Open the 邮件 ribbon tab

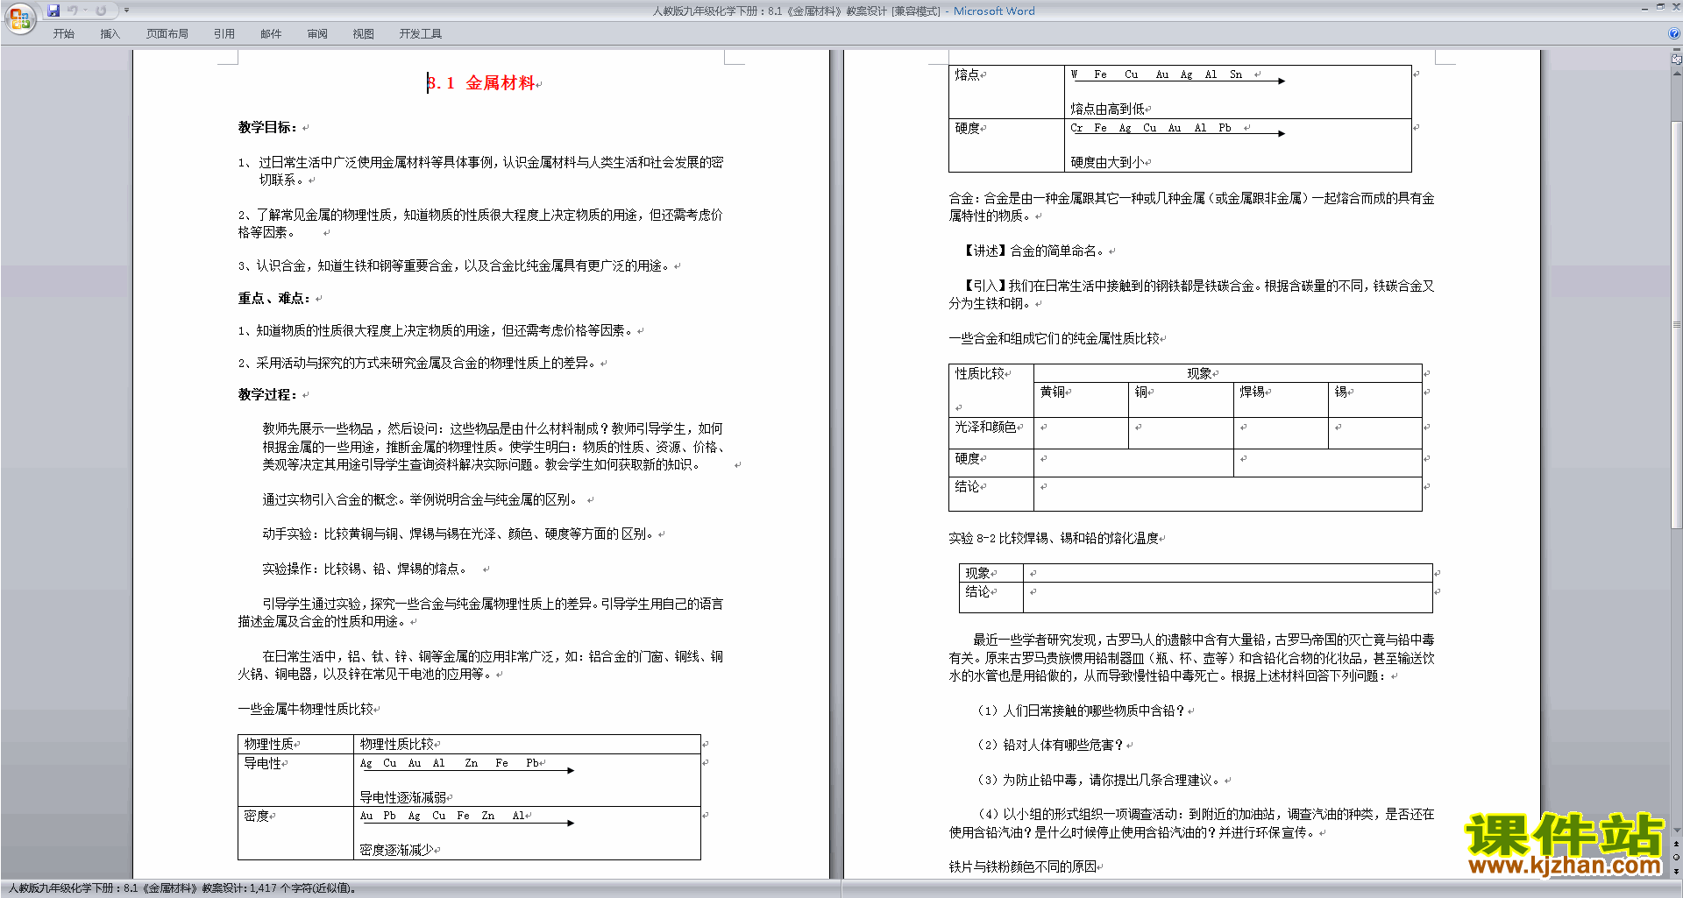(x=271, y=34)
